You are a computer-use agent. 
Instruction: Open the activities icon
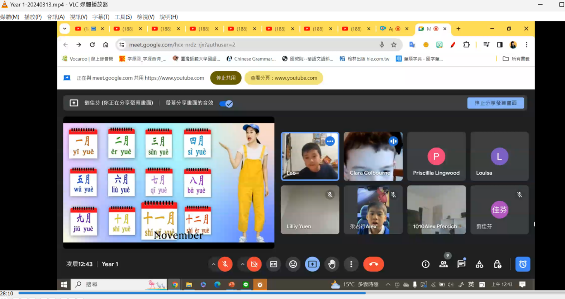(479, 264)
